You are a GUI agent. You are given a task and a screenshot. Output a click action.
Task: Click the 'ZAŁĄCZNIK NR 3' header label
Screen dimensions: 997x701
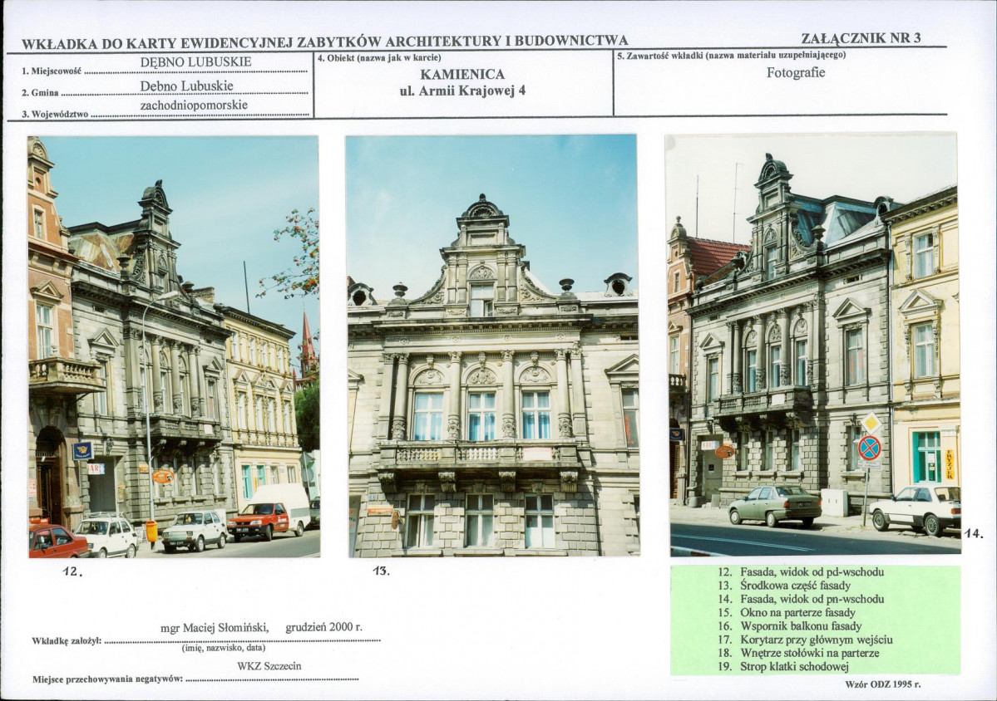coord(861,38)
